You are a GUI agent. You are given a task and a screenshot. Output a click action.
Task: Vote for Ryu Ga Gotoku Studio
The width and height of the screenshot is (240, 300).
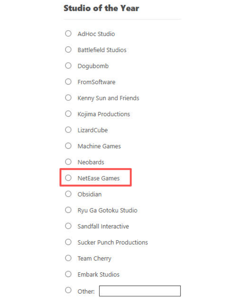68,210
